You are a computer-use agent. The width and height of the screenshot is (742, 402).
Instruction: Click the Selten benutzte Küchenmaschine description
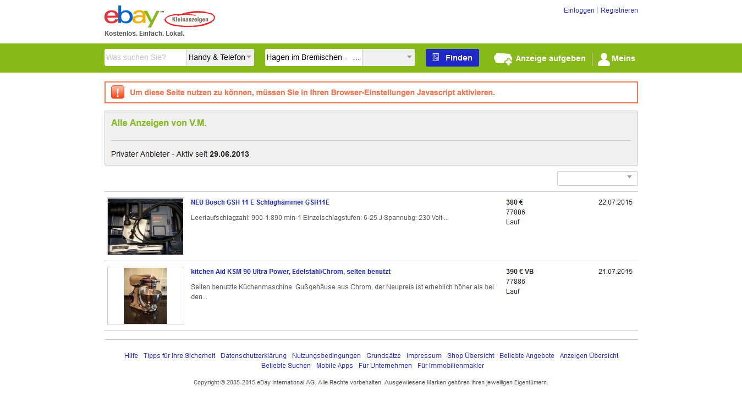[x=342, y=292]
